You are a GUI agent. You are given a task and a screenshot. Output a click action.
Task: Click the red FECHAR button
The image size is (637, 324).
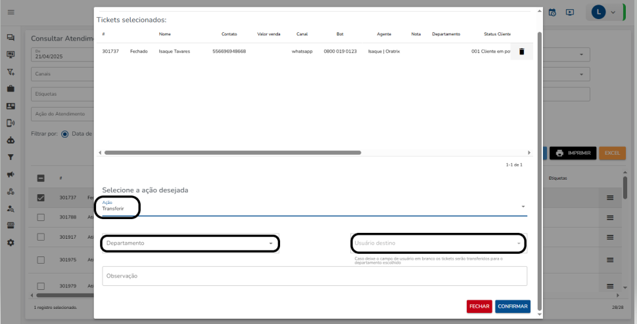click(479, 306)
